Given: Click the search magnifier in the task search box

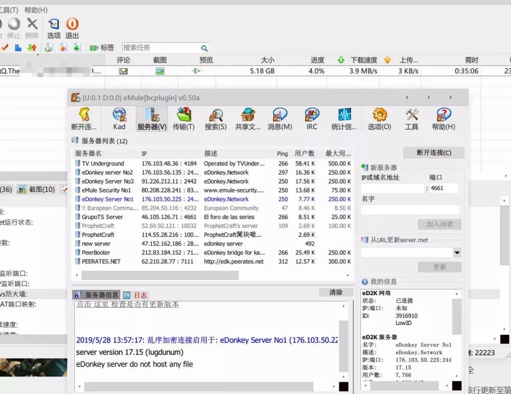Looking at the screenshot, I should click(x=204, y=48).
